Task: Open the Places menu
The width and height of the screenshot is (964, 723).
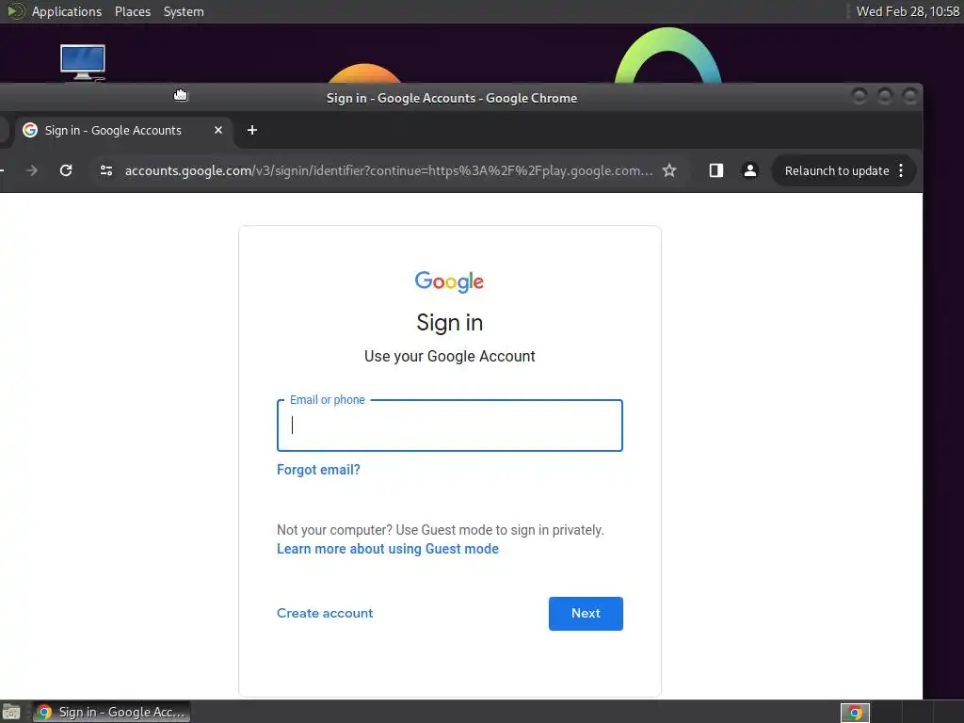Action: (132, 11)
